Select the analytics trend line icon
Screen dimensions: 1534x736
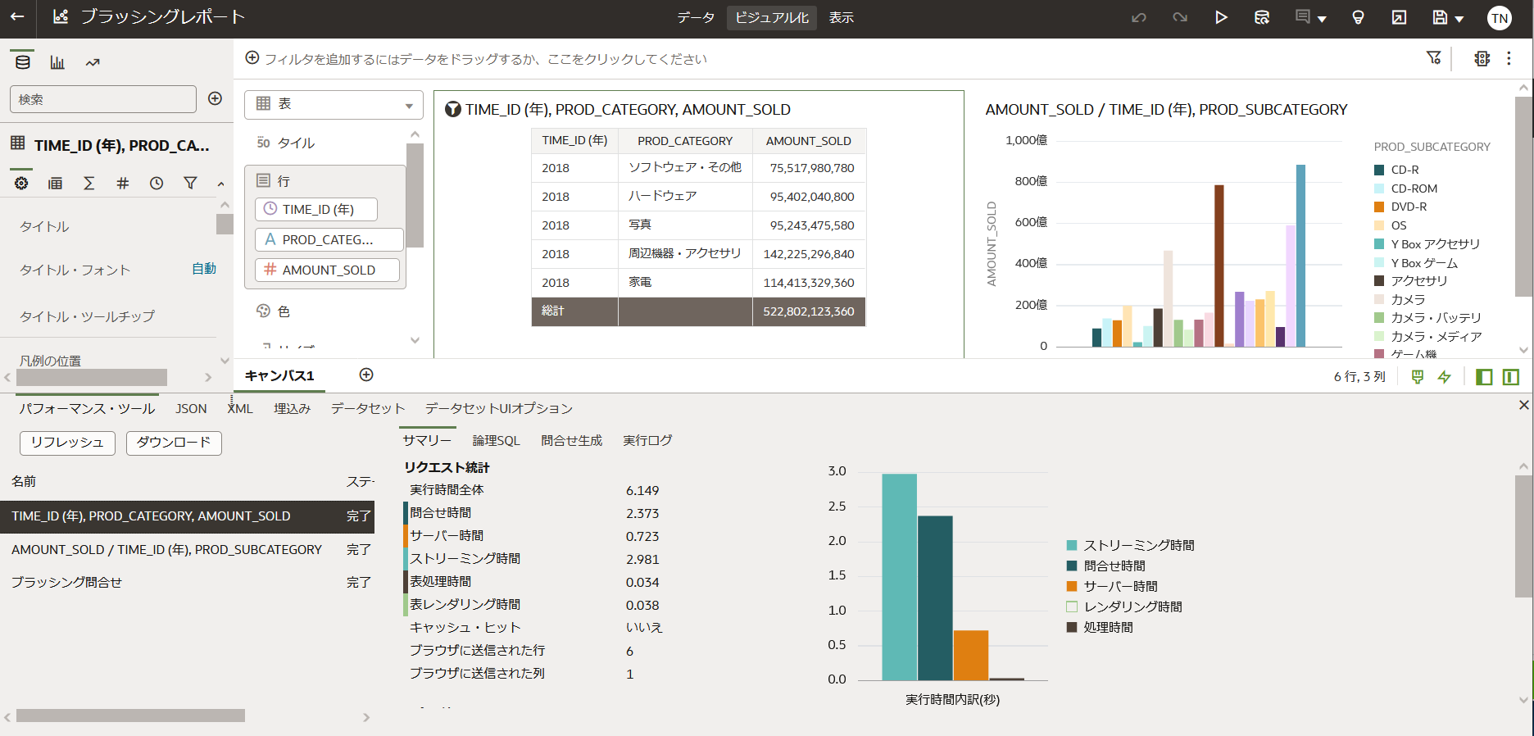93,62
